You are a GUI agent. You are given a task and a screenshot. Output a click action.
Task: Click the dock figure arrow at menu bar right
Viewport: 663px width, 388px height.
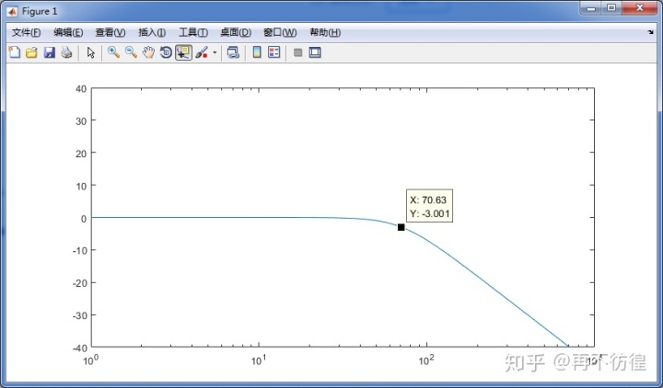[x=651, y=32]
